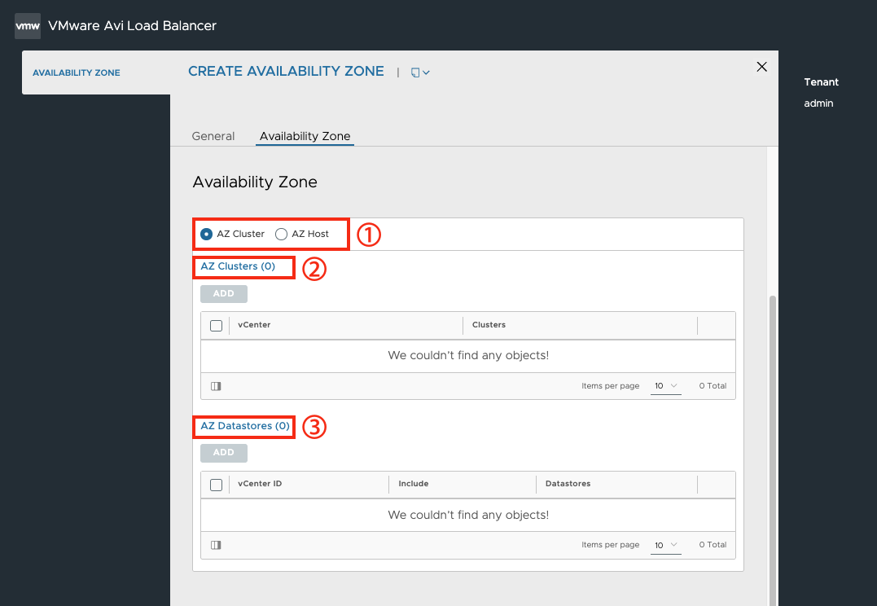
Task: Click the CREATE AVAILABILITY ZONE title
Action: (286, 72)
